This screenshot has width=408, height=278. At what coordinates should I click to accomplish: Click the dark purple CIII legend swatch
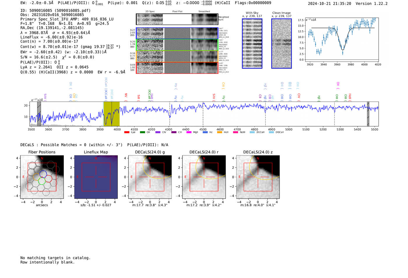click(x=174, y=132)
